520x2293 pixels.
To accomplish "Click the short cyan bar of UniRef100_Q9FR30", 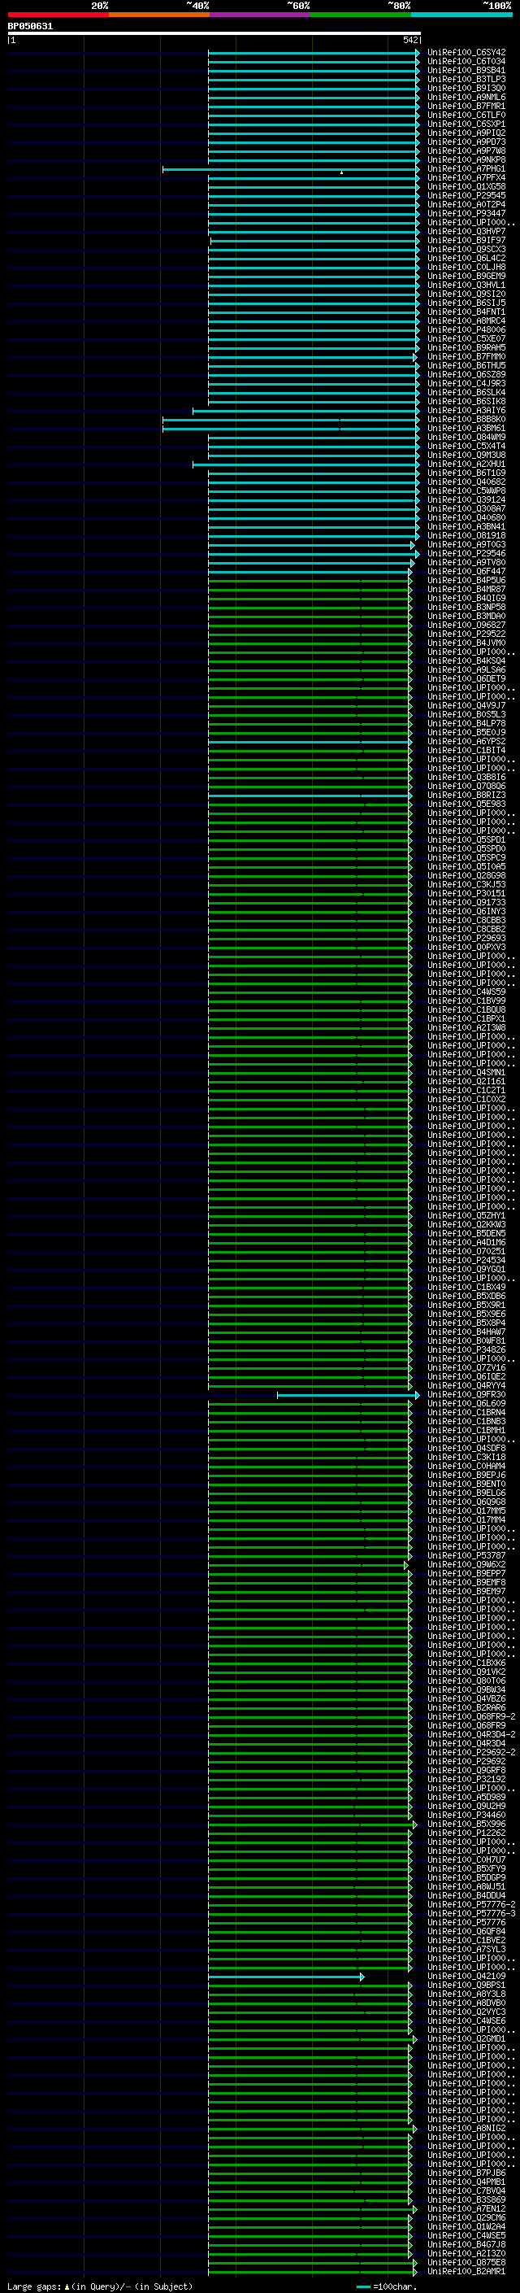I will pyautogui.click(x=348, y=1395).
